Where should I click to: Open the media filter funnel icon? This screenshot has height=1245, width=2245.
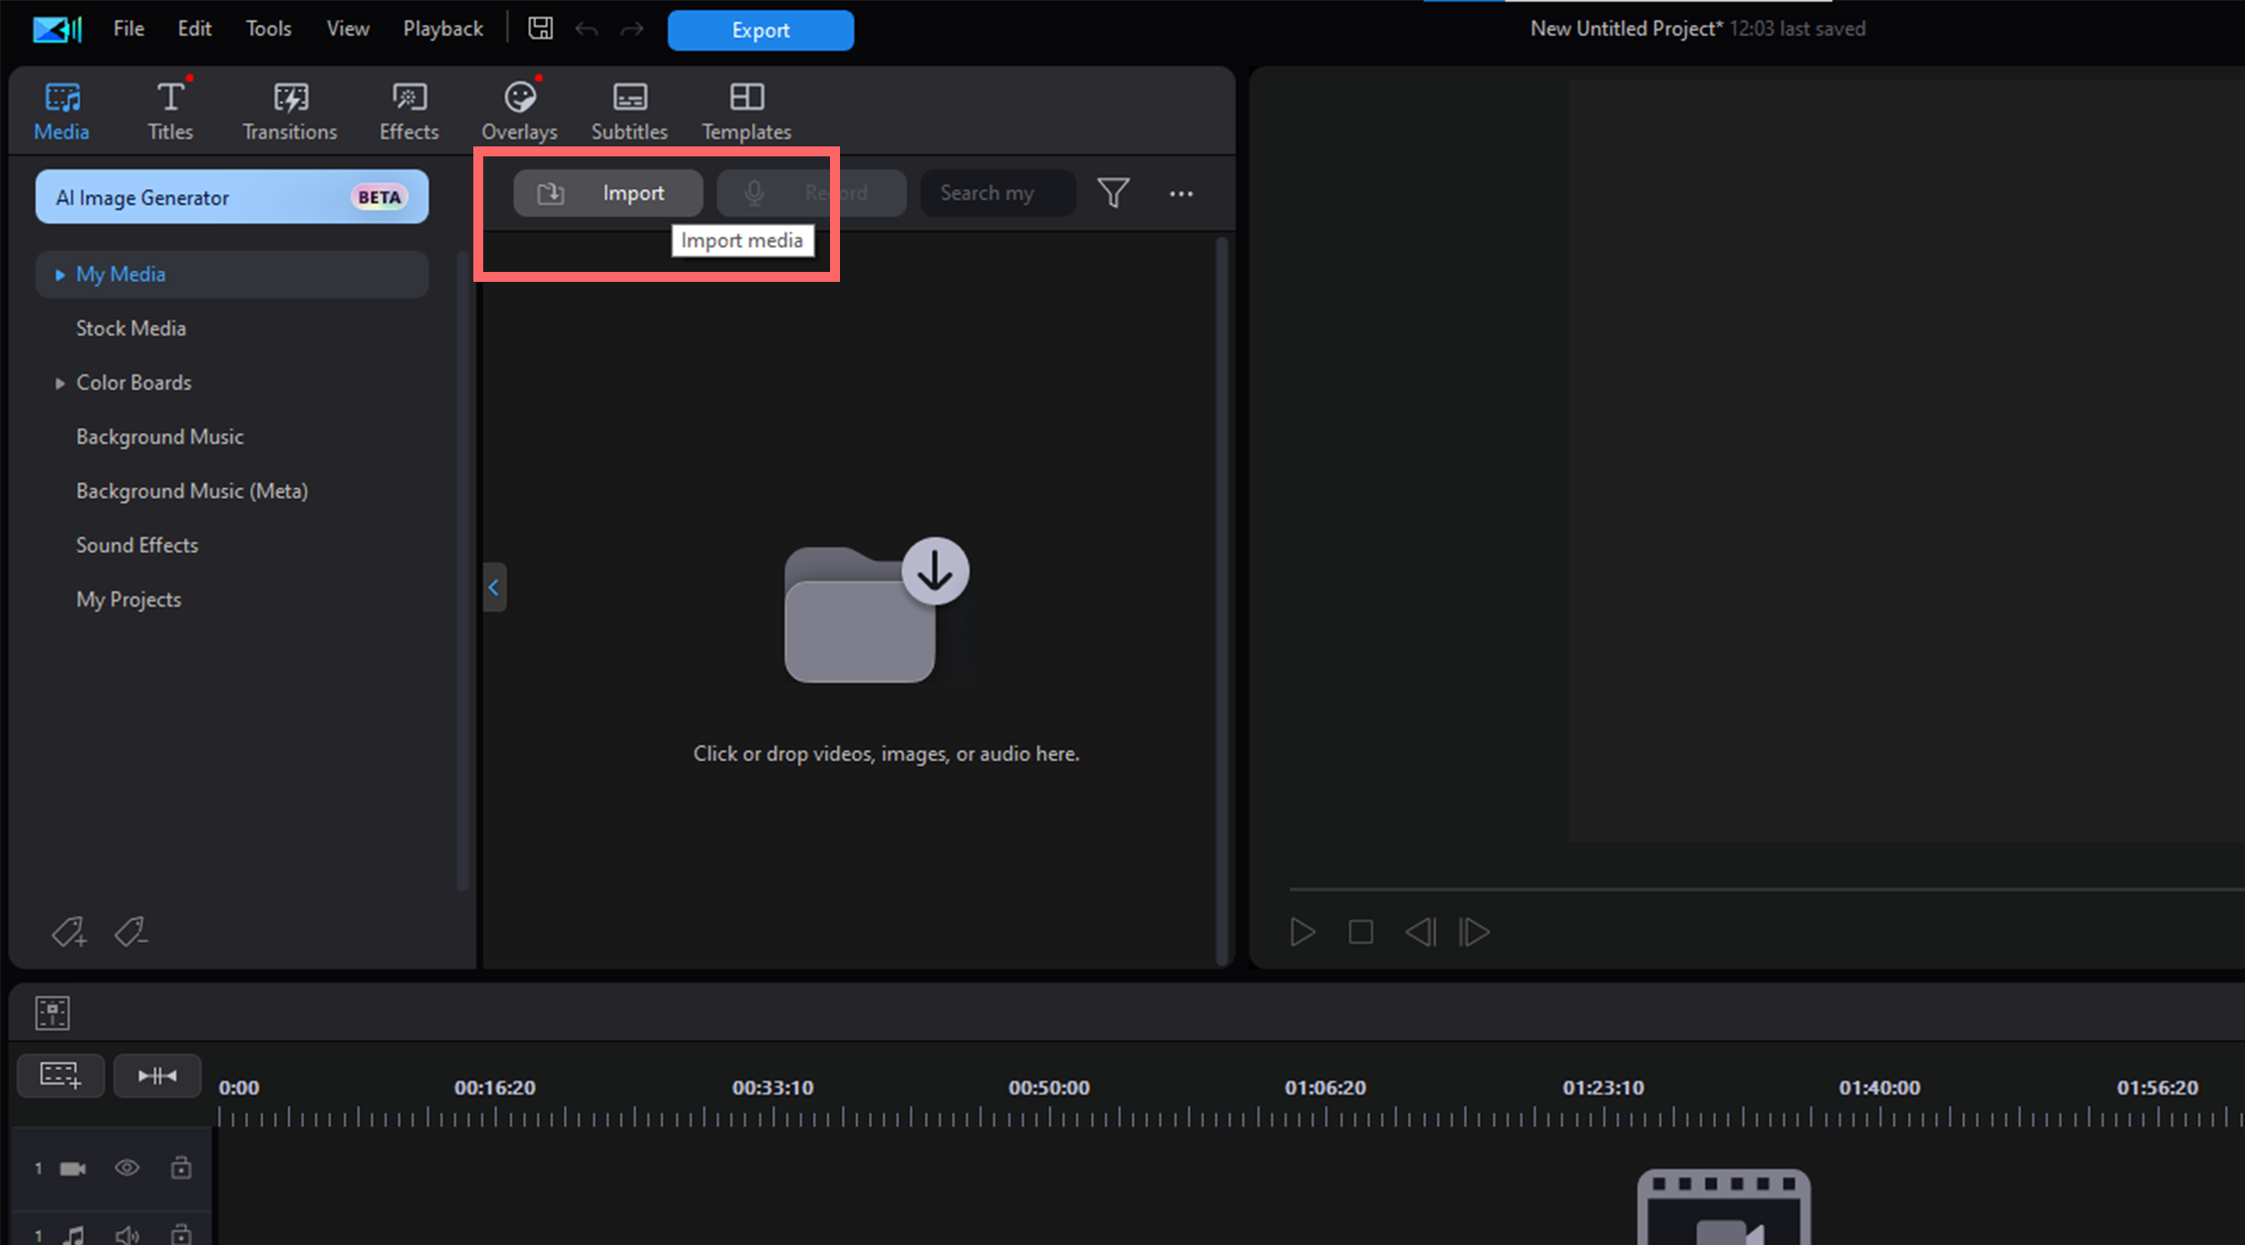(x=1113, y=192)
